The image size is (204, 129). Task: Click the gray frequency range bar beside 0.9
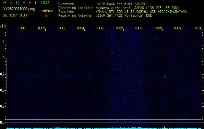[x=6, y=74]
